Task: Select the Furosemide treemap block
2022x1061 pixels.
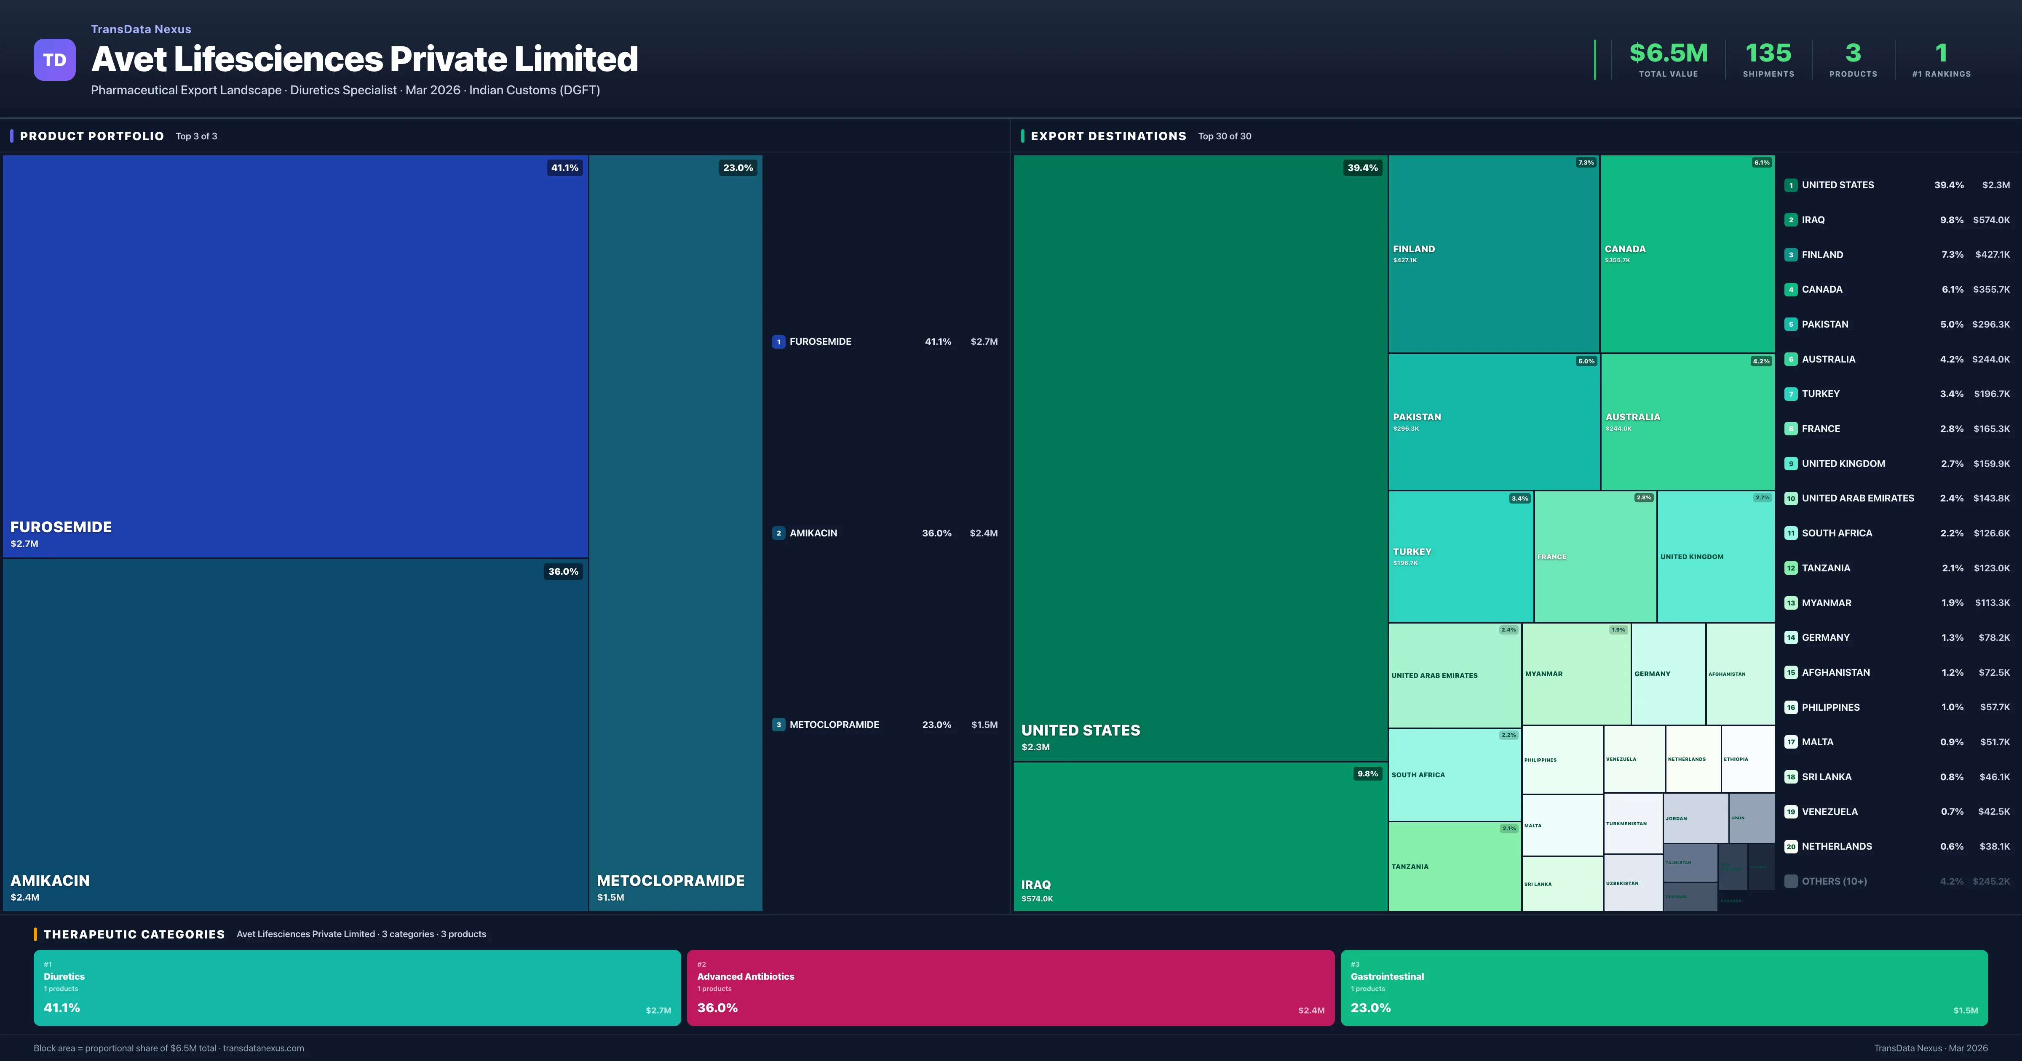Action: tap(295, 356)
